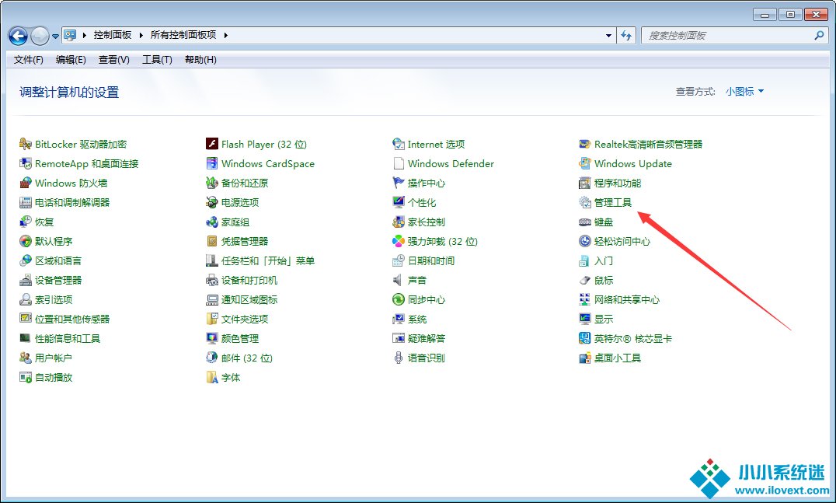Click the 所有控制面板项 breadcrumb segment

click(x=183, y=35)
